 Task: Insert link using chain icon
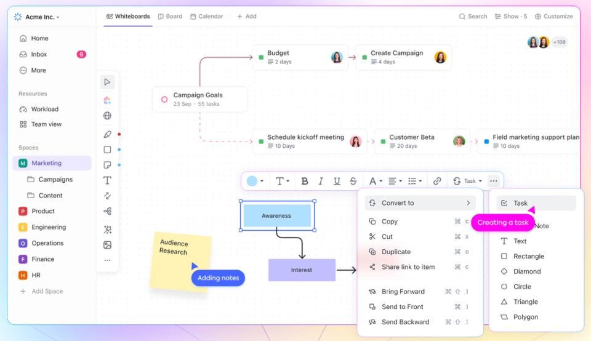click(437, 181)
